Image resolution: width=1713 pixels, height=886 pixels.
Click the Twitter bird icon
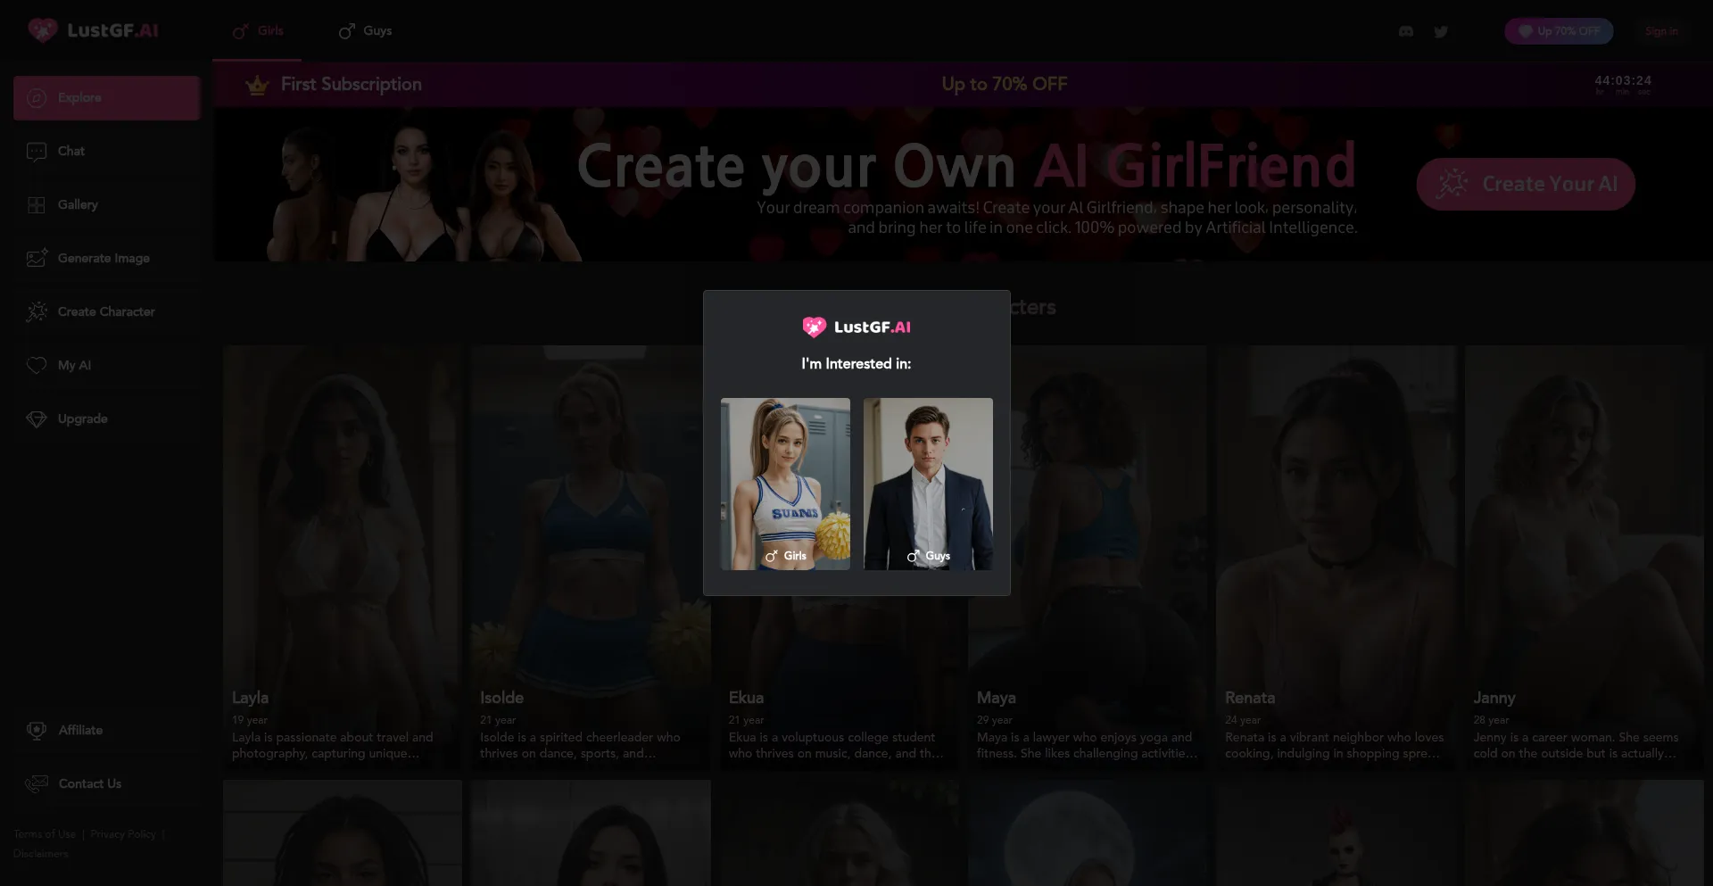tap(1441, 31)
